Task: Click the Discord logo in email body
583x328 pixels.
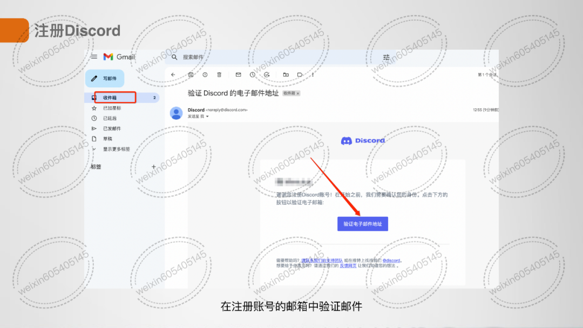Action: 363,140
